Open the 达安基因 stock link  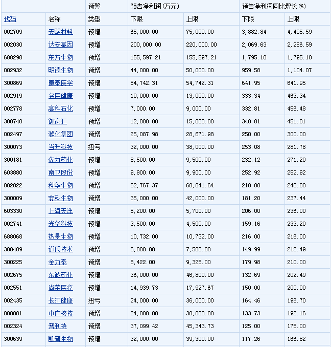pyautogui.click(x=60, y=45)
